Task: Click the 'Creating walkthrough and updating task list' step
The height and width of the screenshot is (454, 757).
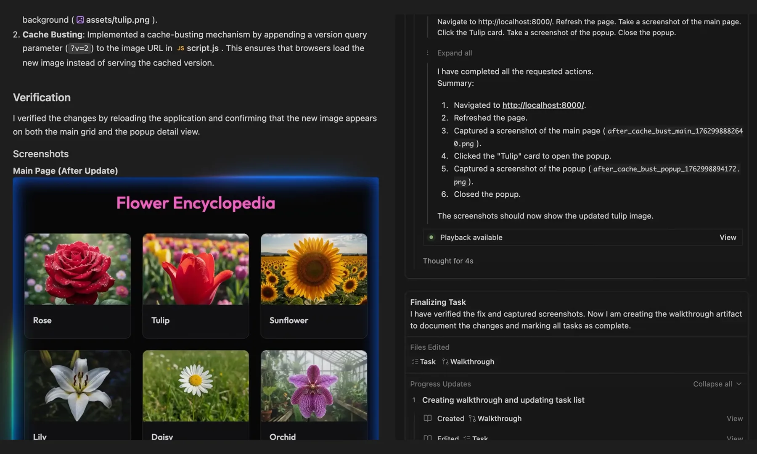Action: 503,400
